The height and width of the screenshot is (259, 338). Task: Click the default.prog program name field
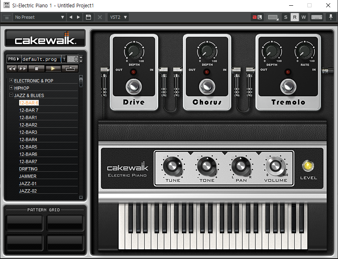40,59
